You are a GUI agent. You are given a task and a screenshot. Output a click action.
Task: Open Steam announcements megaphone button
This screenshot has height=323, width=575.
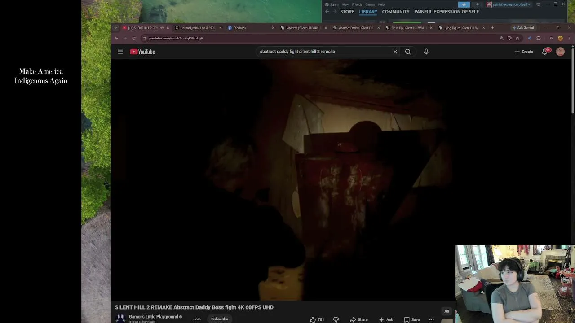click(x=464, y=4)
